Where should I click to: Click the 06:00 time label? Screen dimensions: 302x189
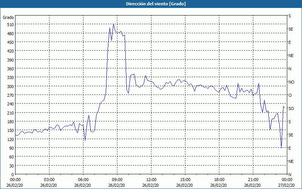pos(83,180)
